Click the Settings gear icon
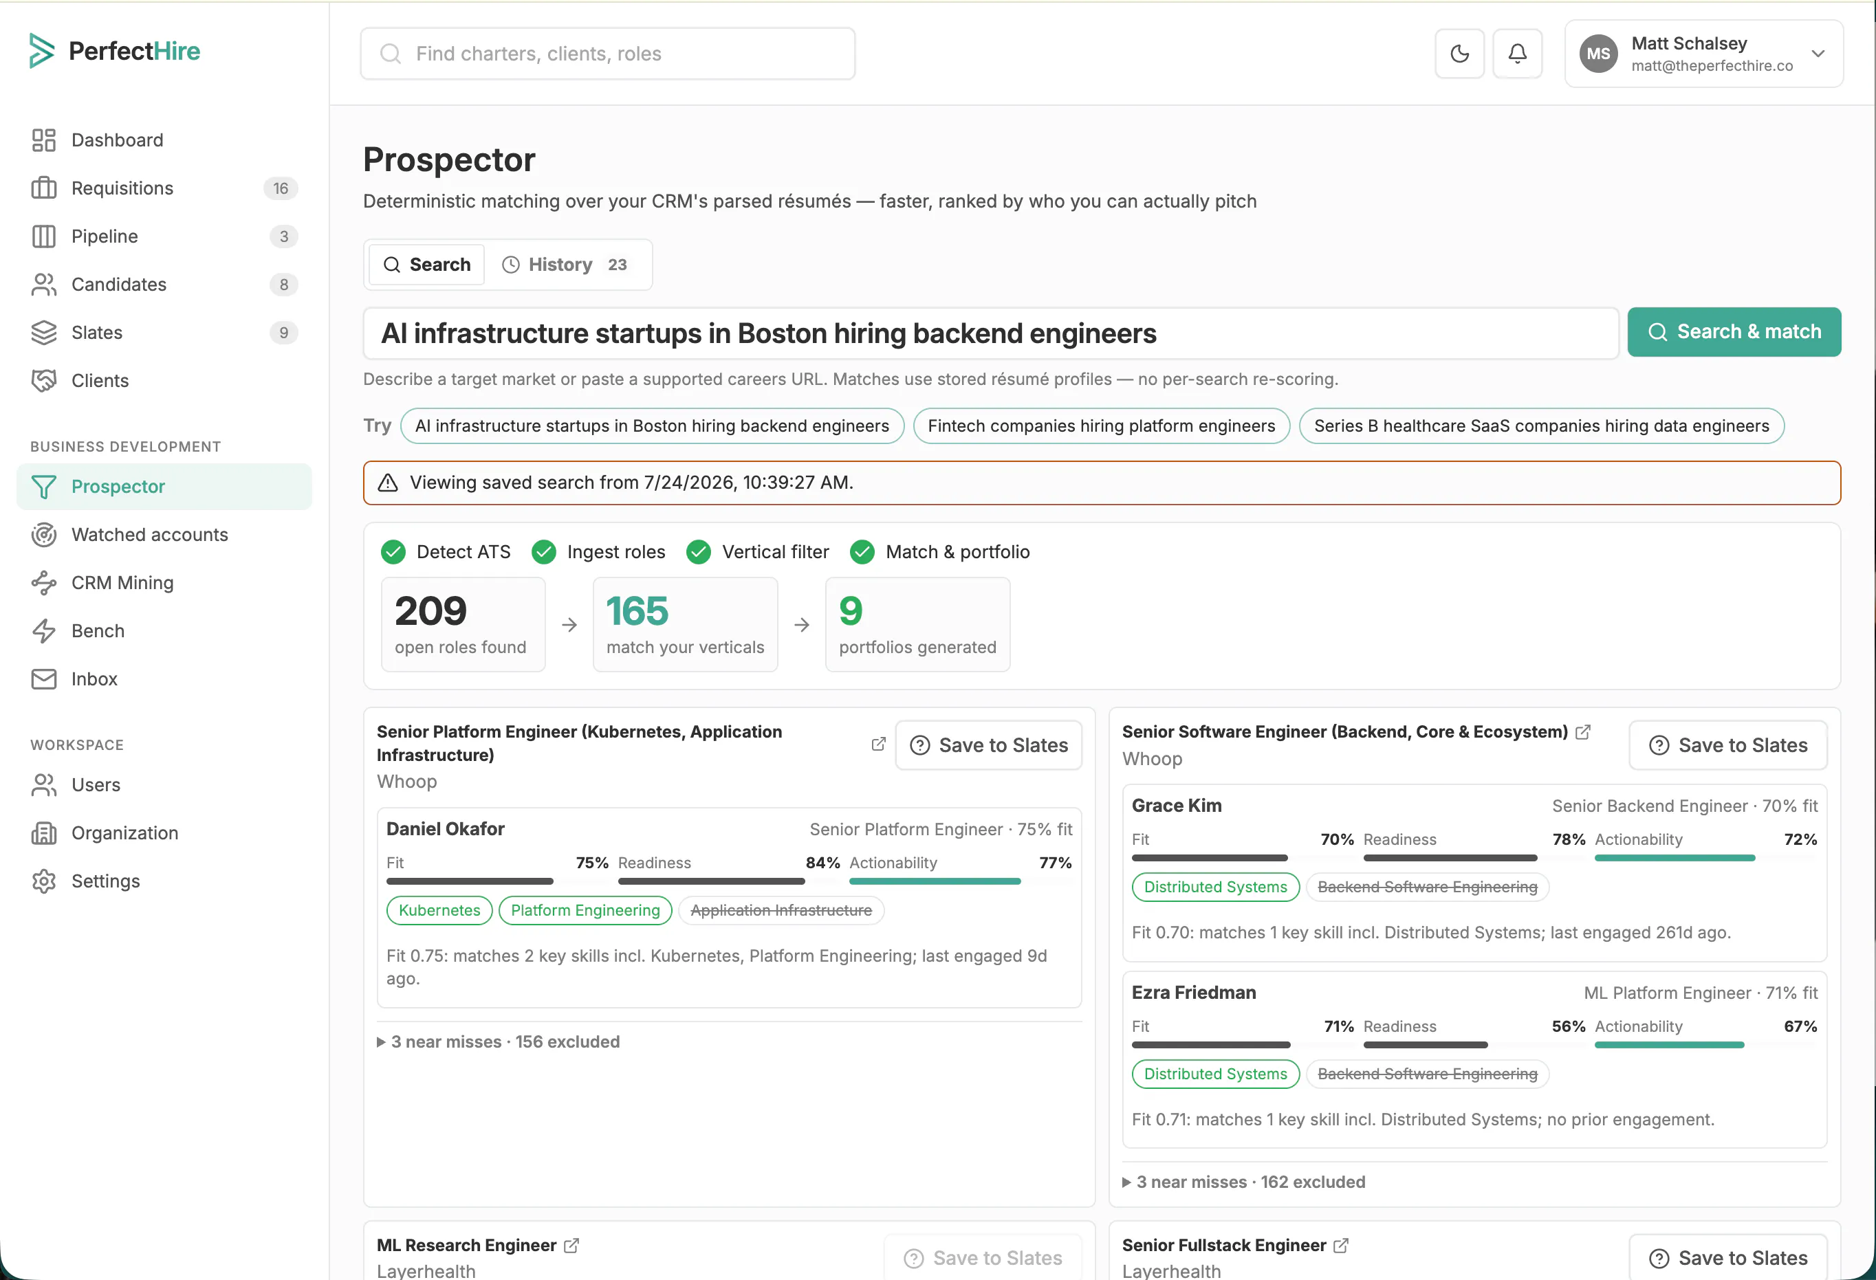Image resolution: width=1876 pixels, height=1280 pixels. (x=43, y=881)
